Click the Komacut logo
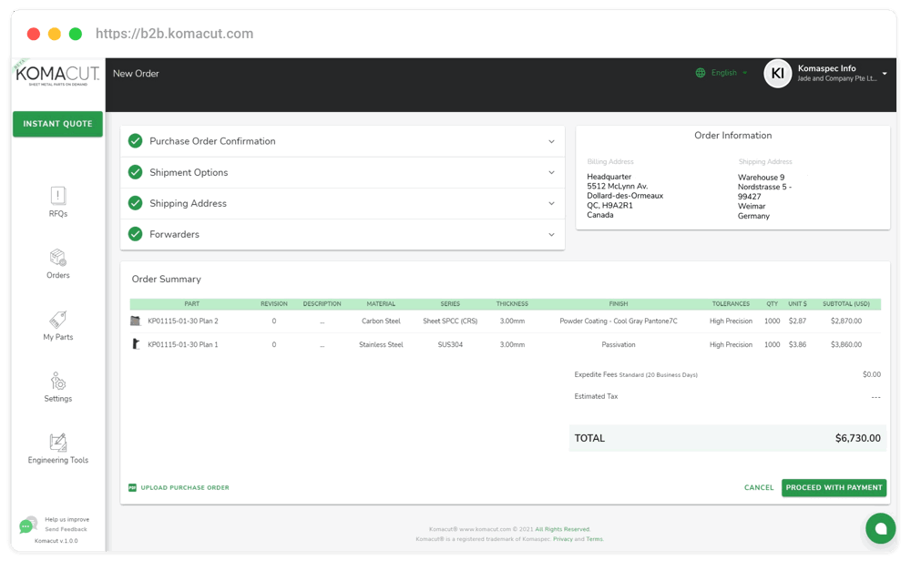The width and height of the screenshot is (911, 561). (x=57, y=75)
